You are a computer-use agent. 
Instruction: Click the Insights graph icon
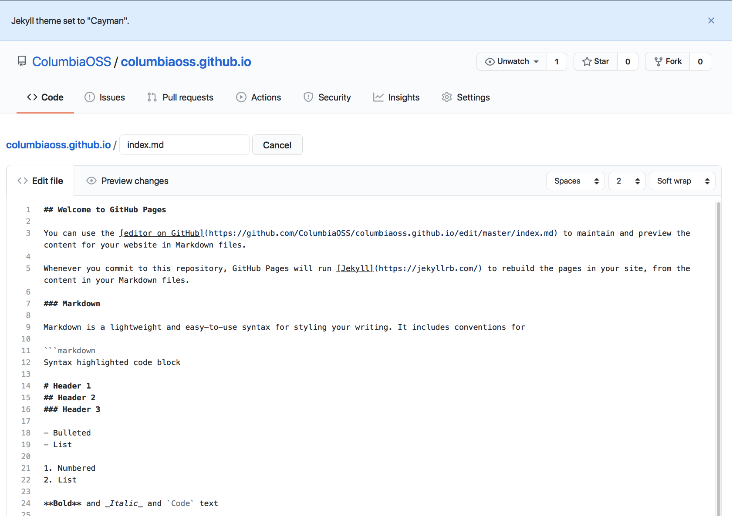[x=378, y=97]
